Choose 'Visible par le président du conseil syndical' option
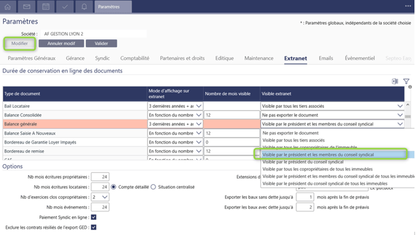 click(303, 162)
